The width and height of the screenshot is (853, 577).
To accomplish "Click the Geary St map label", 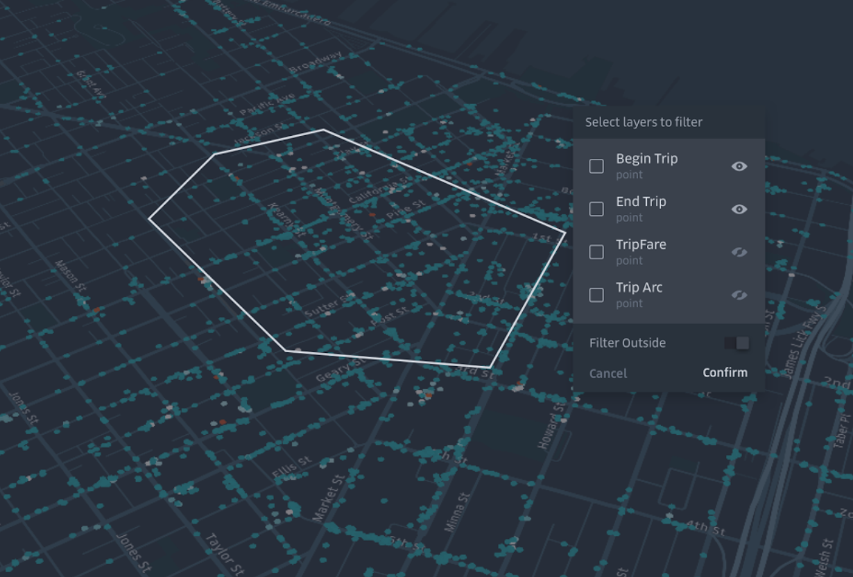I will 339,370.
